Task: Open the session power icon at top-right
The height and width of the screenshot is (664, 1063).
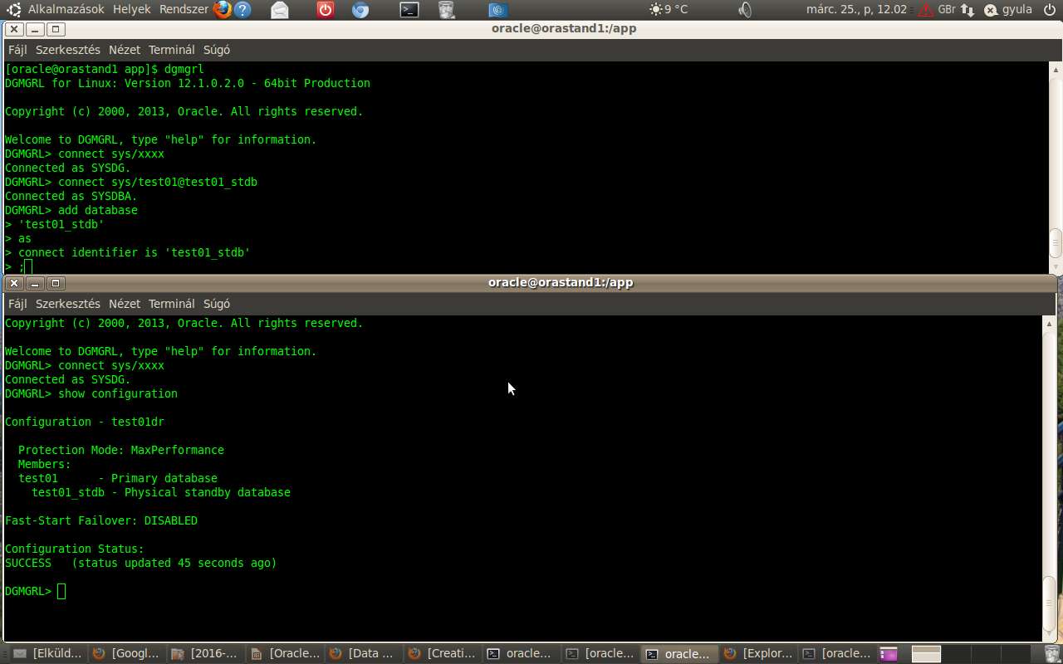Action: (x=1049, y=10)
